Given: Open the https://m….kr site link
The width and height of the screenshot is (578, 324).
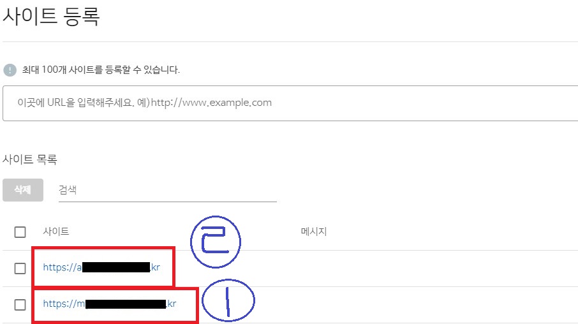Looking at the screenshot, I should click(110, 304).
